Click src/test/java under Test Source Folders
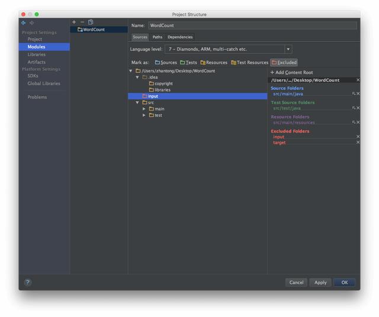Screen dimensions: 379x317 click(x=287, y=108)
